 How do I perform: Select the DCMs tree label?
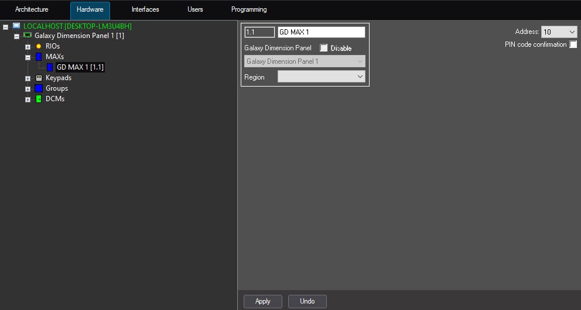click(55, 99)
